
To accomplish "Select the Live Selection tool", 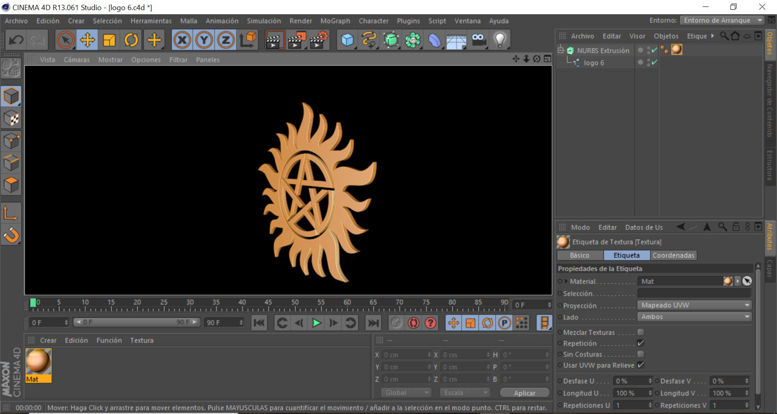I will pyautogui.click(x=65, y=40).
